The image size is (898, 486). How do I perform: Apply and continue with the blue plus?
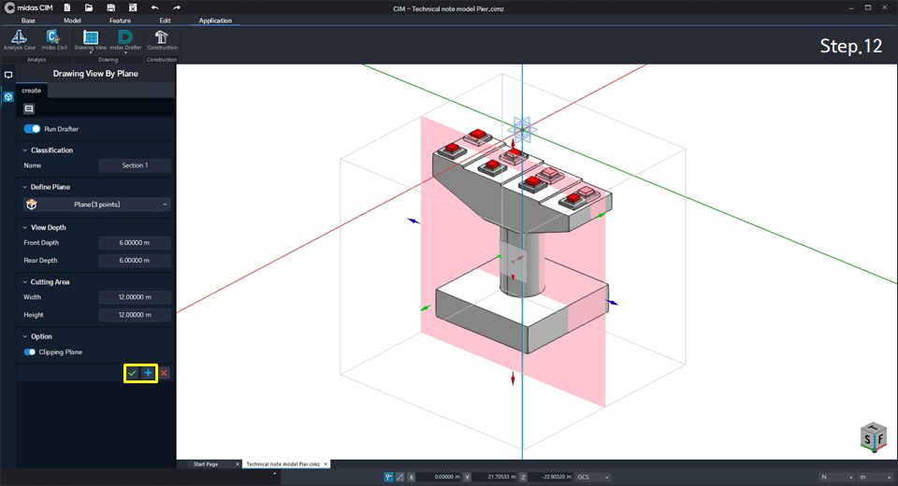tap(149, 373)
